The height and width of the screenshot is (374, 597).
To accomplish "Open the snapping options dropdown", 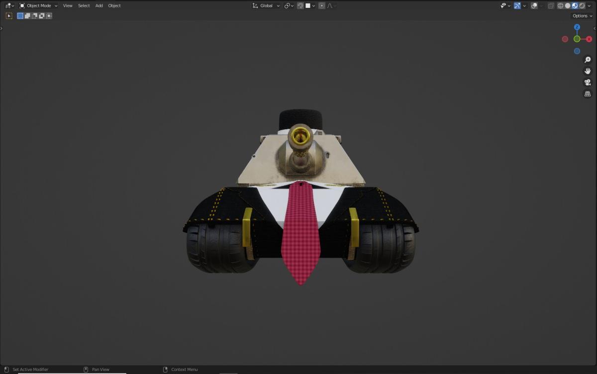I will (x=311, y=5).
